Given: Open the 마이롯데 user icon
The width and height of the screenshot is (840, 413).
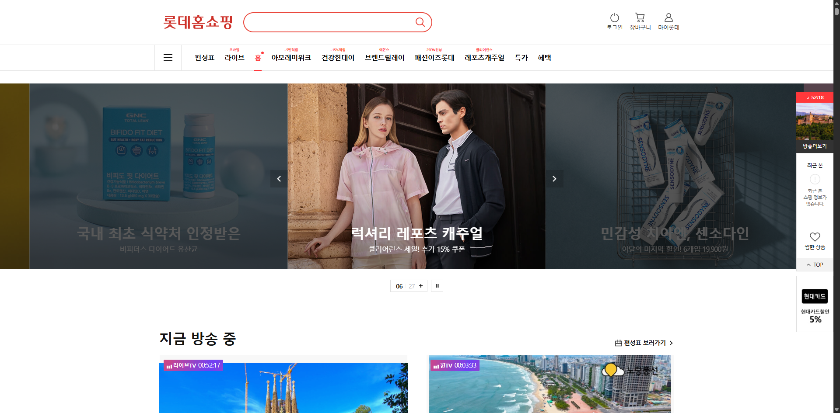Looking at the screenshot, I should 668,18.
